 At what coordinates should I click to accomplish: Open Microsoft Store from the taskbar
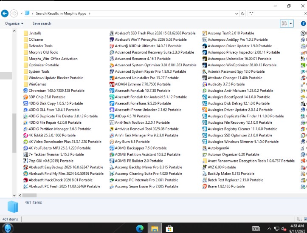point(169,228)
